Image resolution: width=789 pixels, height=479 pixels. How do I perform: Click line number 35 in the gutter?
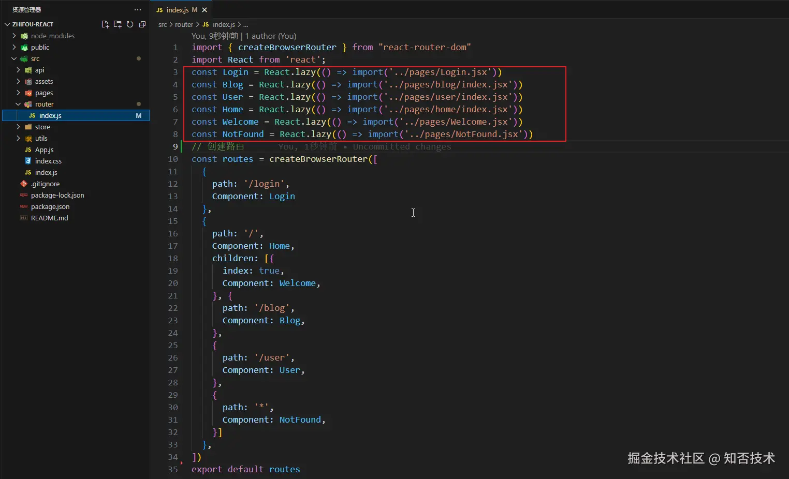(x=173, y=469)
